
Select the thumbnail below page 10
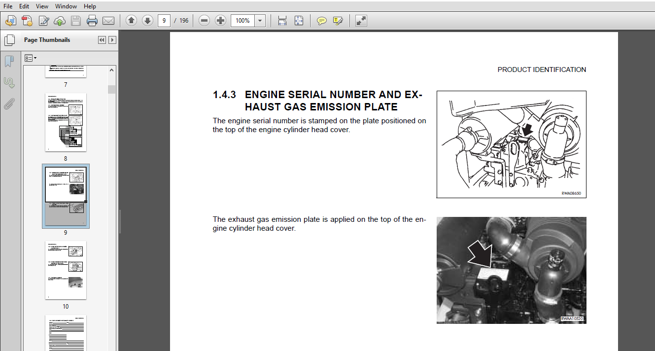click(x=66, y=333)
